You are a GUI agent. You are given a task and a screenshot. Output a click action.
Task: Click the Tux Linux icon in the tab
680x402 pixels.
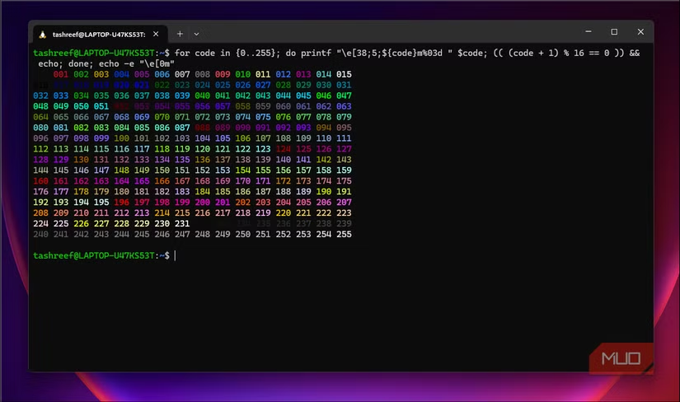coord(41,34)
